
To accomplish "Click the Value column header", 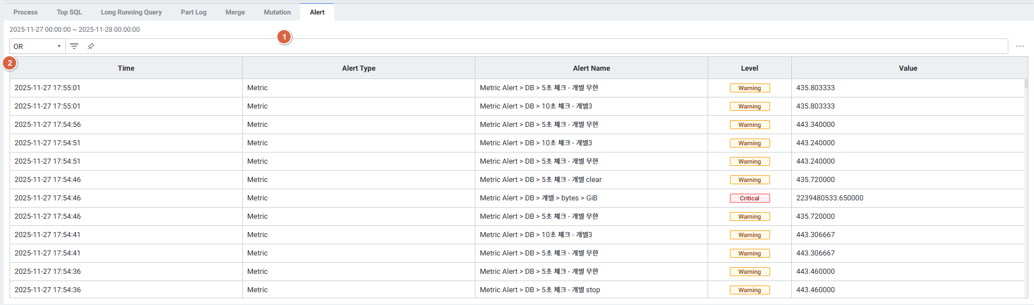I will (x=908, y=68).
